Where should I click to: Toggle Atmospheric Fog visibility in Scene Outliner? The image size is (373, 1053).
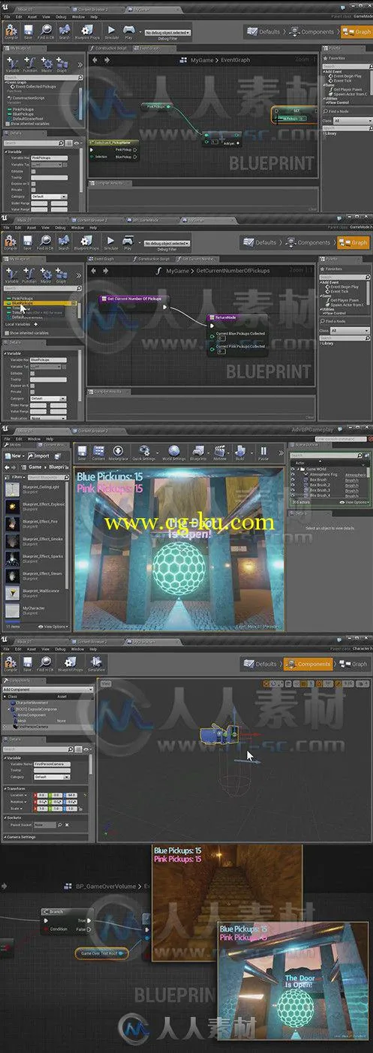292,475
